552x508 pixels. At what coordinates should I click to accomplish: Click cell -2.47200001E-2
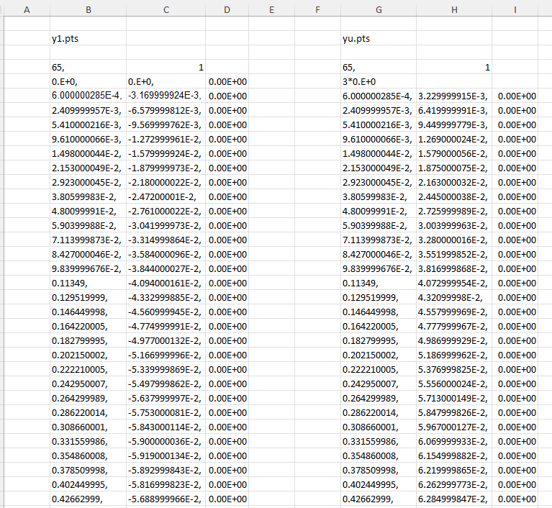166,196
